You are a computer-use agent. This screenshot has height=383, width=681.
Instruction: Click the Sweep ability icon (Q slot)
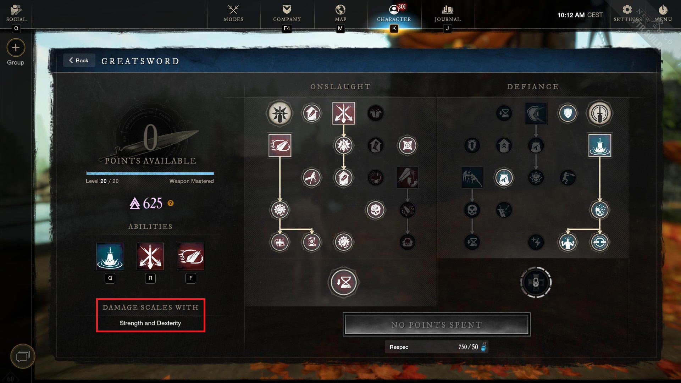click(x=110, y=255)
